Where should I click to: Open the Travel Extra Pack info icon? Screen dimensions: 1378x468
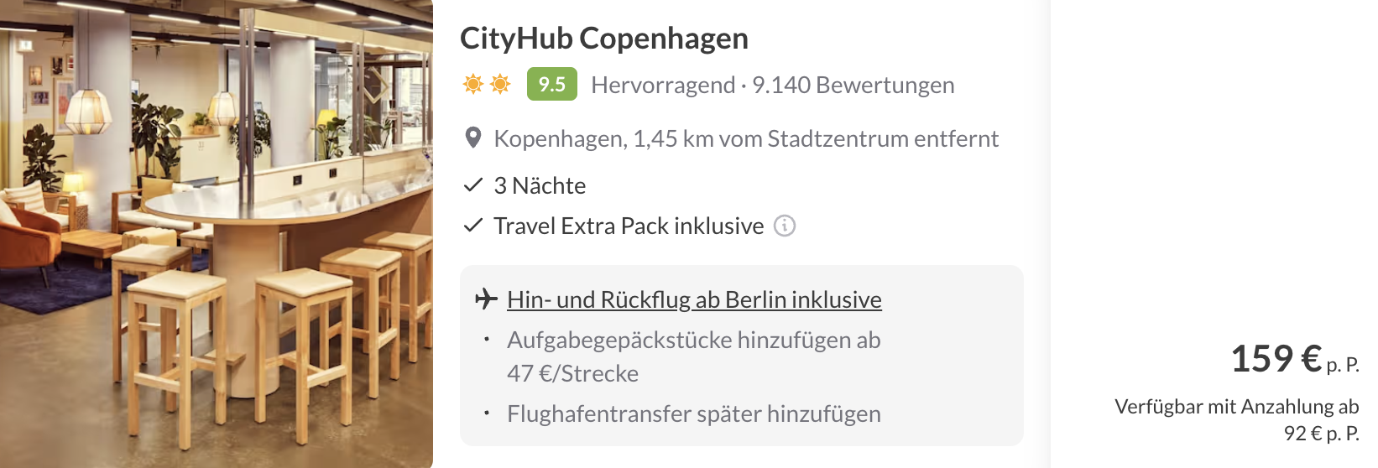[785, 226]
